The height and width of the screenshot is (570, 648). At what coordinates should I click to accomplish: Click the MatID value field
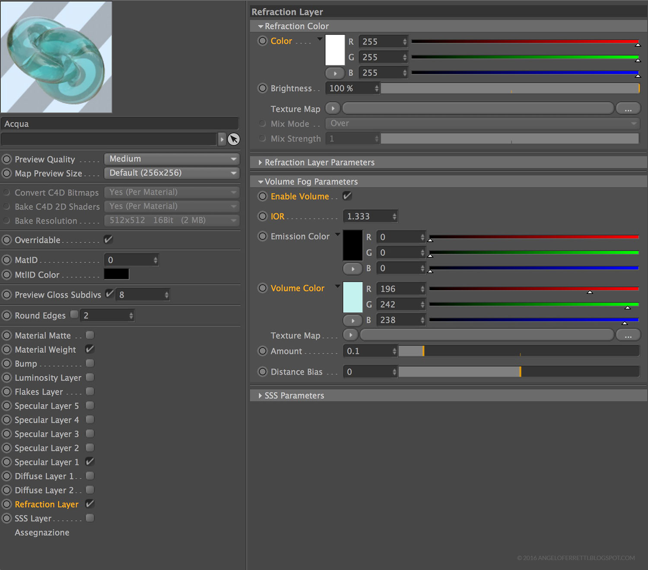[131, 260]
